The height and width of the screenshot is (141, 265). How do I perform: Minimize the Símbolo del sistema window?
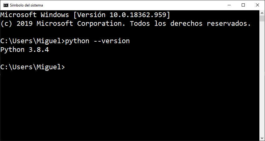click(229, 5)
